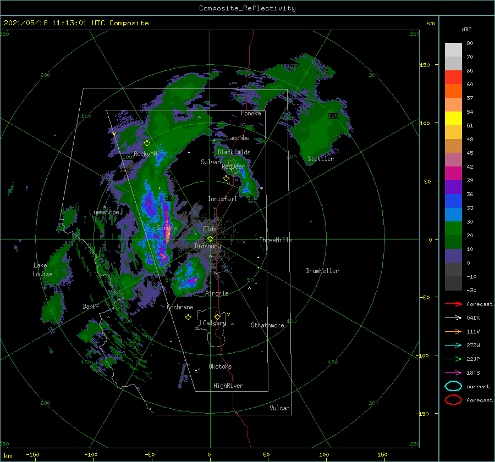Click the Okotoks city label
The height and width of the screenshot is (462, 495).
pyautogui.click(x=220, y=366)
